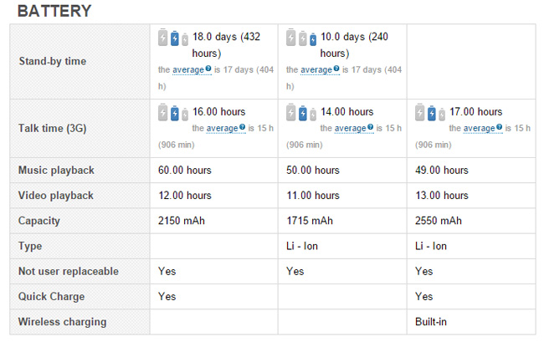Click battery icon beside 10.0 days stand-by
The height and width of the screenshot is (342, 544).
click(x=301, y=38)
